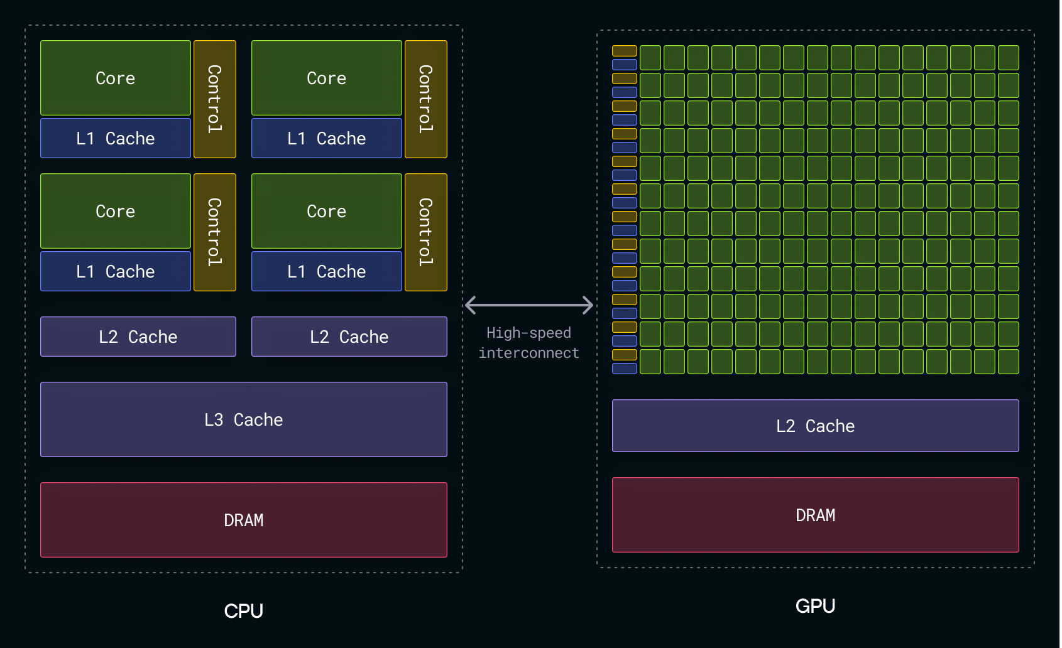1062x648 pixels.
Task: Click the topmost yellow GPU control block
Action: [625, 51]
